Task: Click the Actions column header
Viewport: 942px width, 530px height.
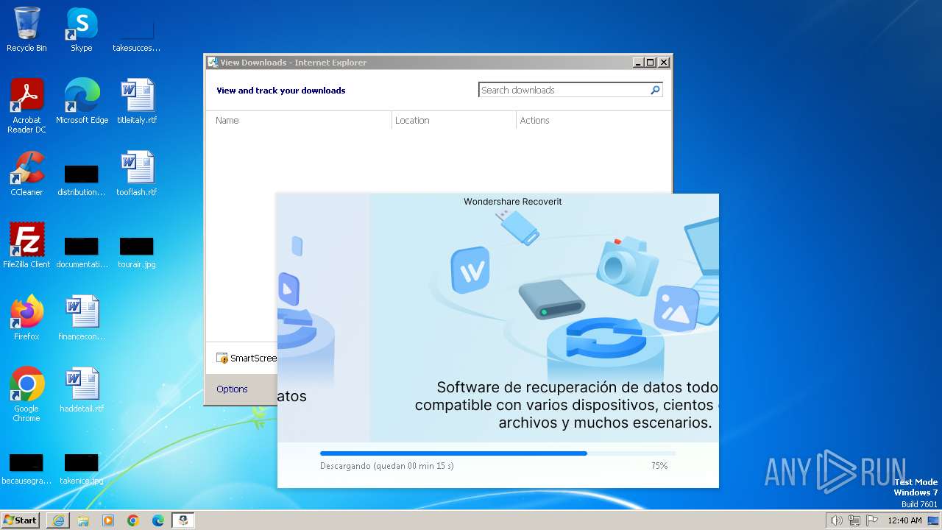Action: 593,120
